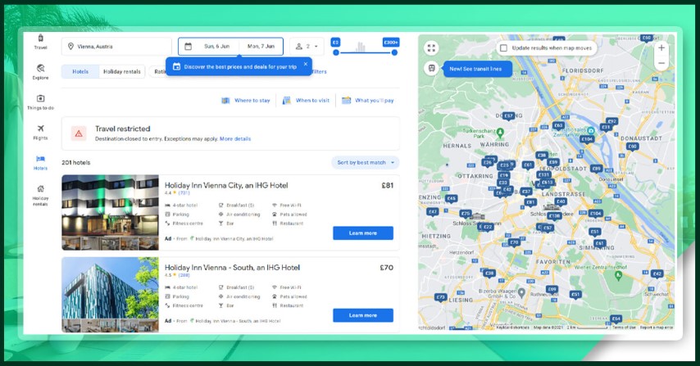Click Learn more for Holiday Inn Vienna City
This screenshot has height=366, width=700.
pyautogui.click(x=363, y=233)
